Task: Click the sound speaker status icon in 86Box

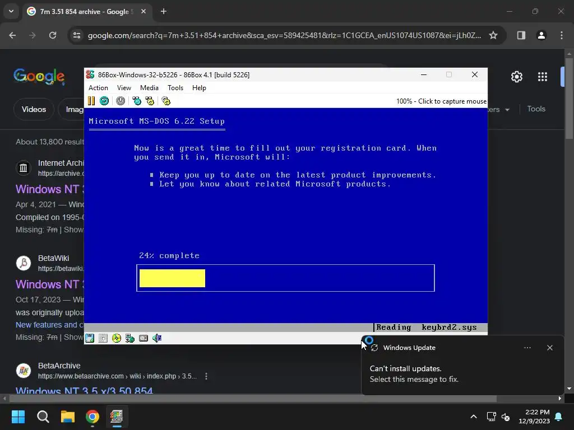Action: (157, 338)
